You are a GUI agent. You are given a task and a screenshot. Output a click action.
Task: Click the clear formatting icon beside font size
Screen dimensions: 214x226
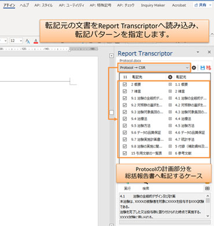(28, 41)
